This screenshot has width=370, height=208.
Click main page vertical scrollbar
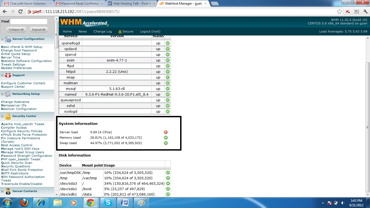(367, 127)
